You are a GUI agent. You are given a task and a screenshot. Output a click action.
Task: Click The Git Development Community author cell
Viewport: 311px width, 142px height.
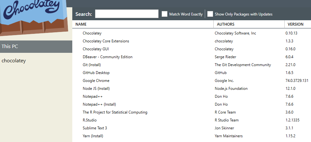click(x=243, y=65)
